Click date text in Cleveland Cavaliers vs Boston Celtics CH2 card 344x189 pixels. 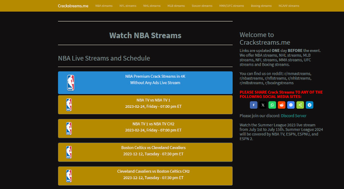point(154,178)
